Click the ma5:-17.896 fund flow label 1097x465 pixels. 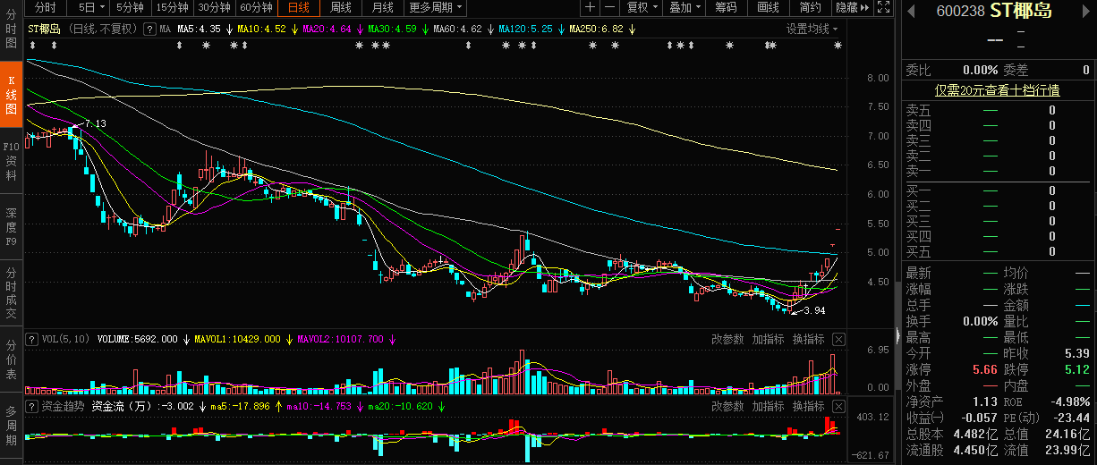pyautogui.click(x=239, y=406)
